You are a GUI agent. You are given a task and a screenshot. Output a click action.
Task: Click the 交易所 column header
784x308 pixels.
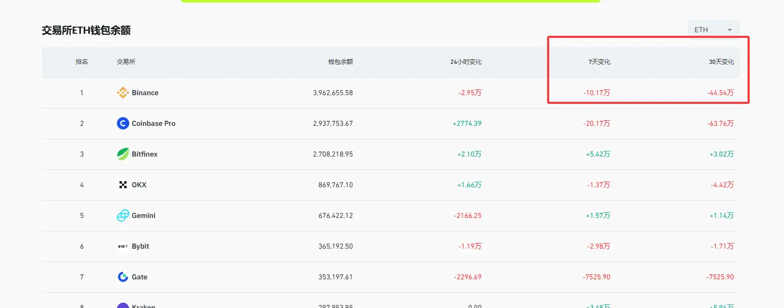126,62
